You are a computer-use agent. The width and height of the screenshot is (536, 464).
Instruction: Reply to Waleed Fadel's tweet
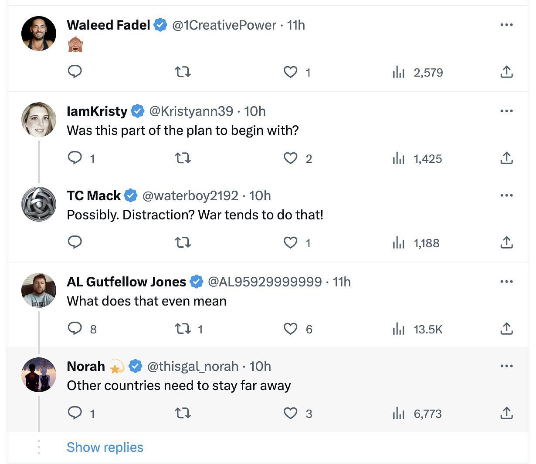click(75, 71)
